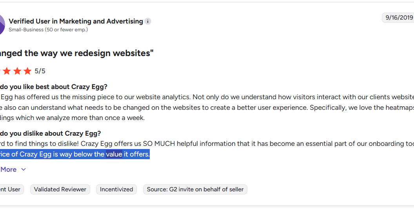Click the 5/5 rating score
The height and width of the screenshot is (209, 414).
tap(40, 71)
